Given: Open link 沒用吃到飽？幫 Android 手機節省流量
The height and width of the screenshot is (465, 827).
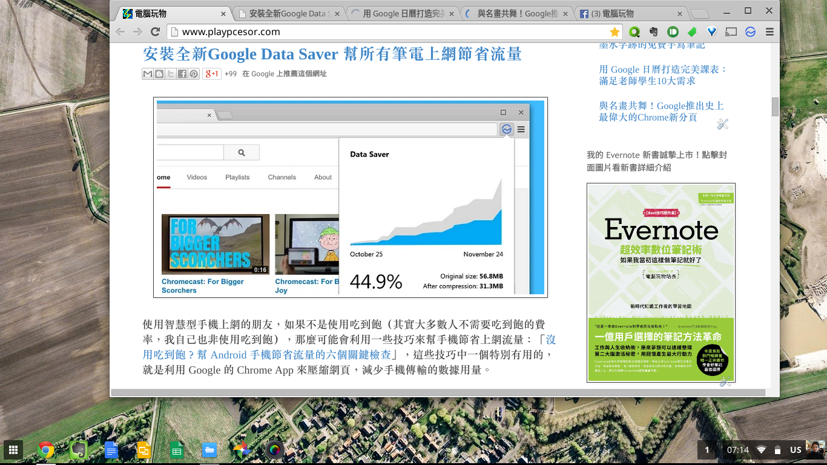Looking at the screenshot, I should [x=349, y=347].
